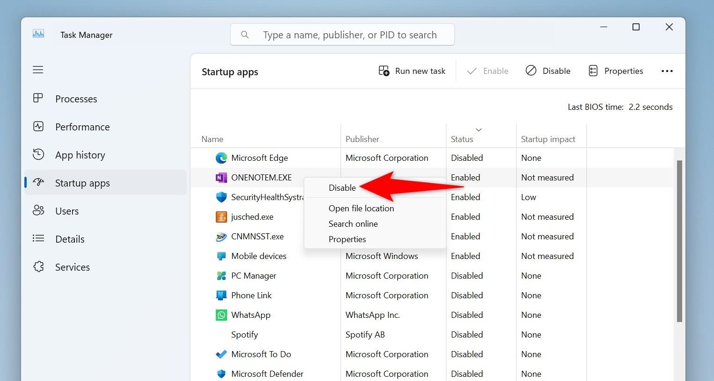714x381 pixels.
Task: Click the Users people icon
Action: tap(38, 210)
